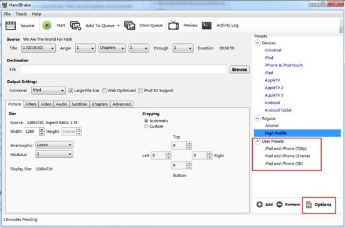Select the Android Tablet preset
Viewport: 345px width, 228px height.
[x=278, y=110]
